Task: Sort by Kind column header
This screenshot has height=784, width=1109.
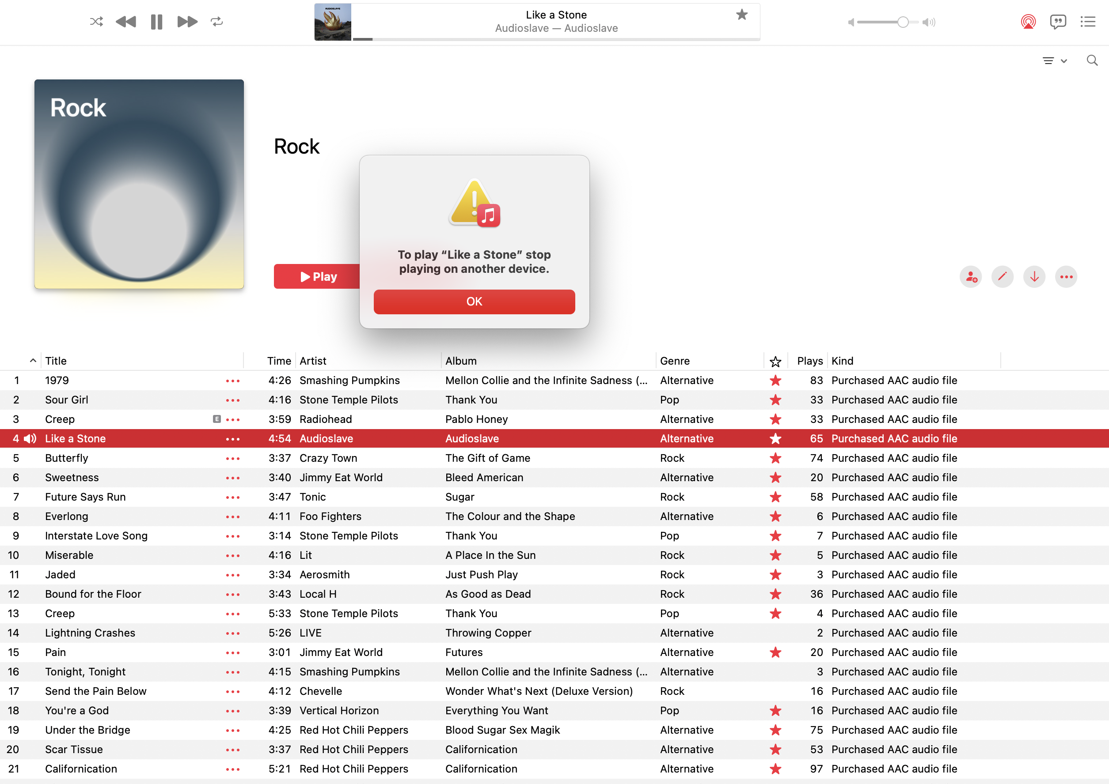Action: tap(842, 361)
